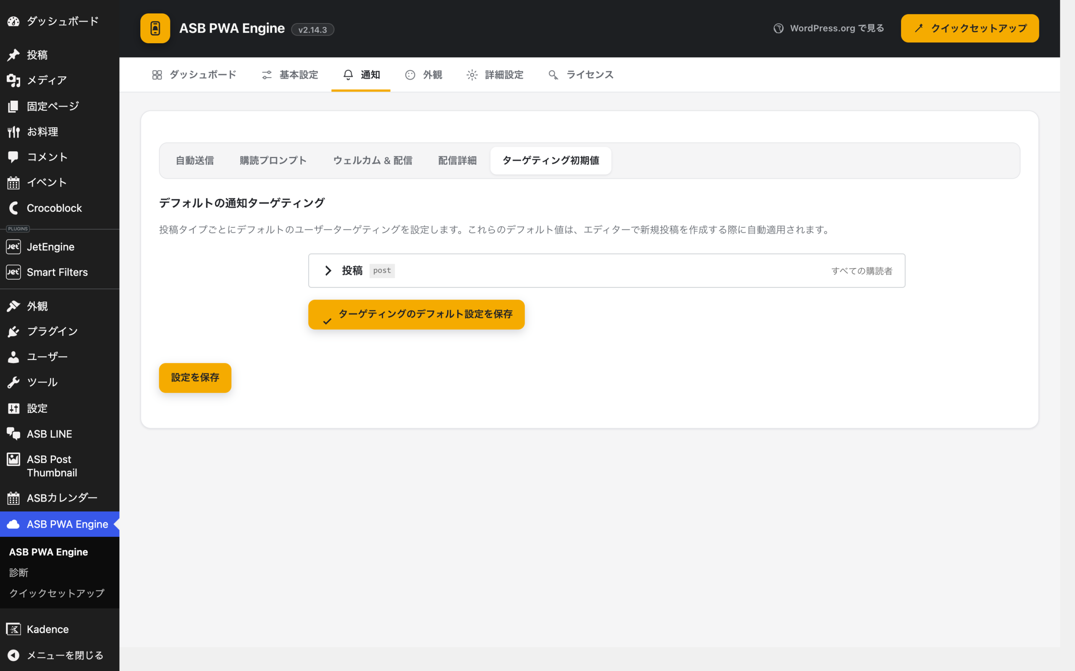Click the pages icon beside 固定ページ
1075x671 pixels.
(x=13, y=106)
